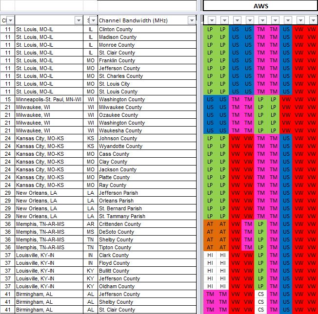
Task: Open the filter arrow of the market name column
Action: [79, 20]
